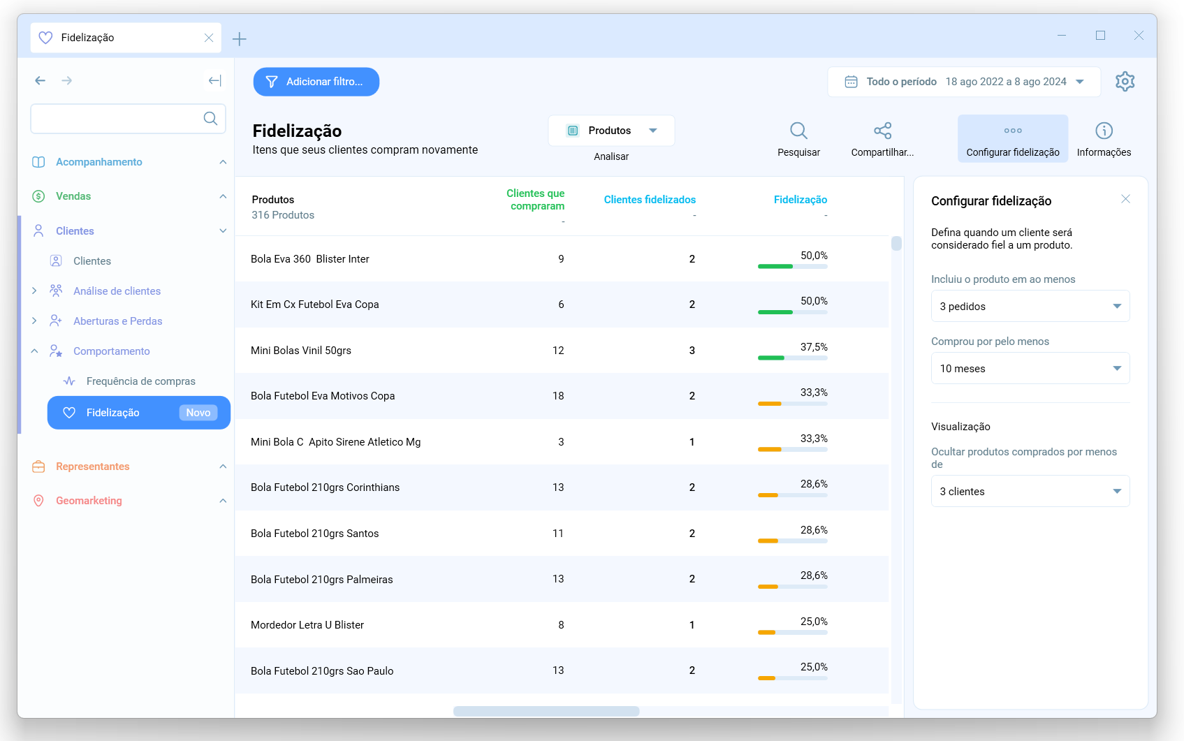Select Bola Futebol 210grs Corinthians row
Screen dimensions: 1184x741
(x=562, y=487)
